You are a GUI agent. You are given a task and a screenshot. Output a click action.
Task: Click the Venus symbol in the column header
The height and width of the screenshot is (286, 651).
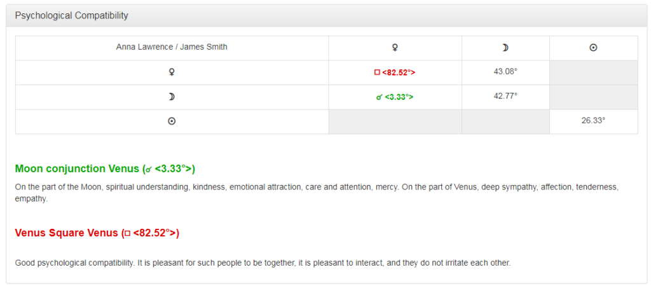(395, 48)
